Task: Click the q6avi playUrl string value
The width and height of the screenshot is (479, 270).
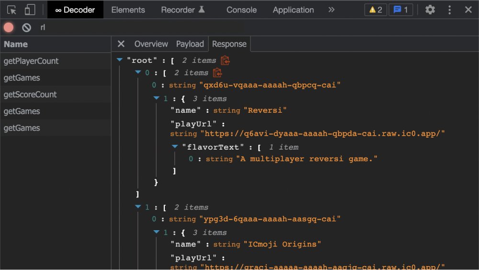Action: (x=322, y=134)
